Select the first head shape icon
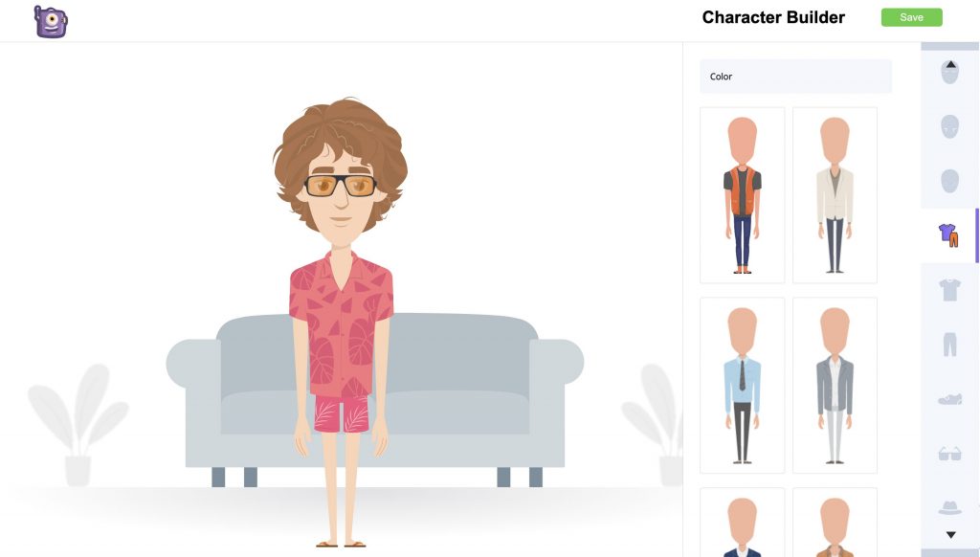The height and width of the screenshot is (557, 980). (949, 73)
